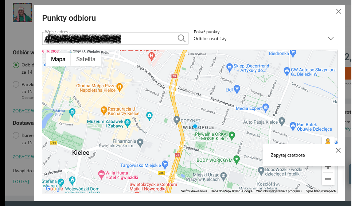Image resolution: width=355 pixels, height=208 pixels.
Task: Switch to Satelita map view
Action: (x=86, y=59)
